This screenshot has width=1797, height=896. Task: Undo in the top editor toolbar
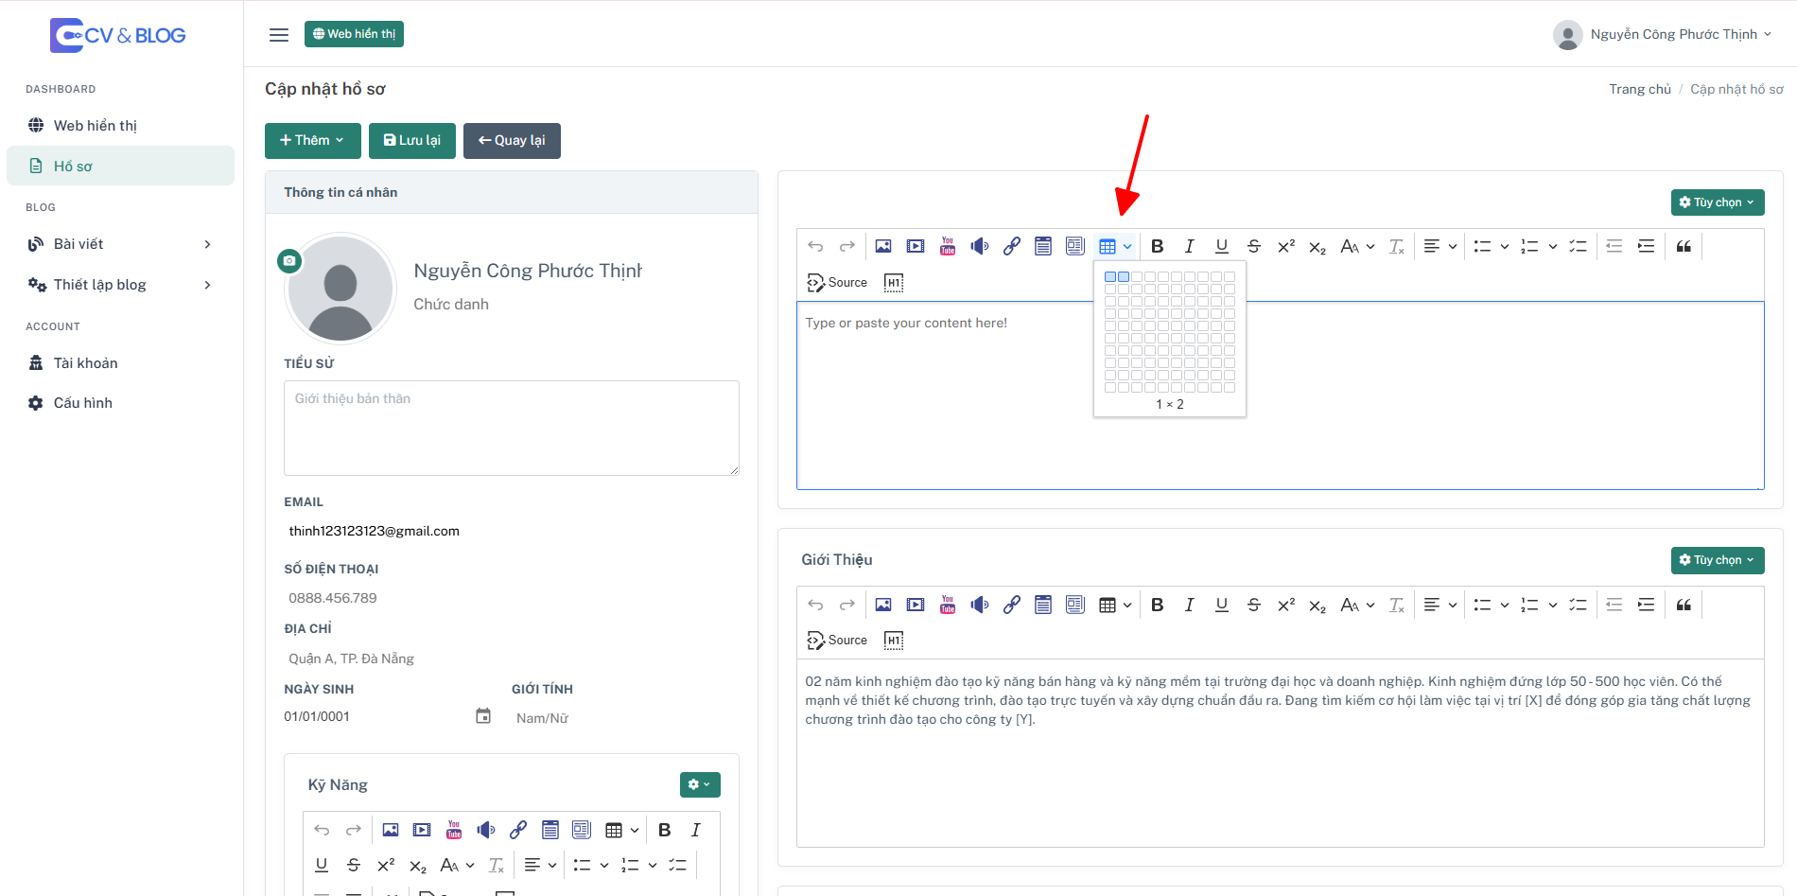pyautogui.click(x=815, y=246)
